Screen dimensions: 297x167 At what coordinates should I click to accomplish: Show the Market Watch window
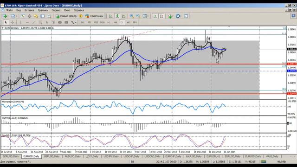click(23, 16)
